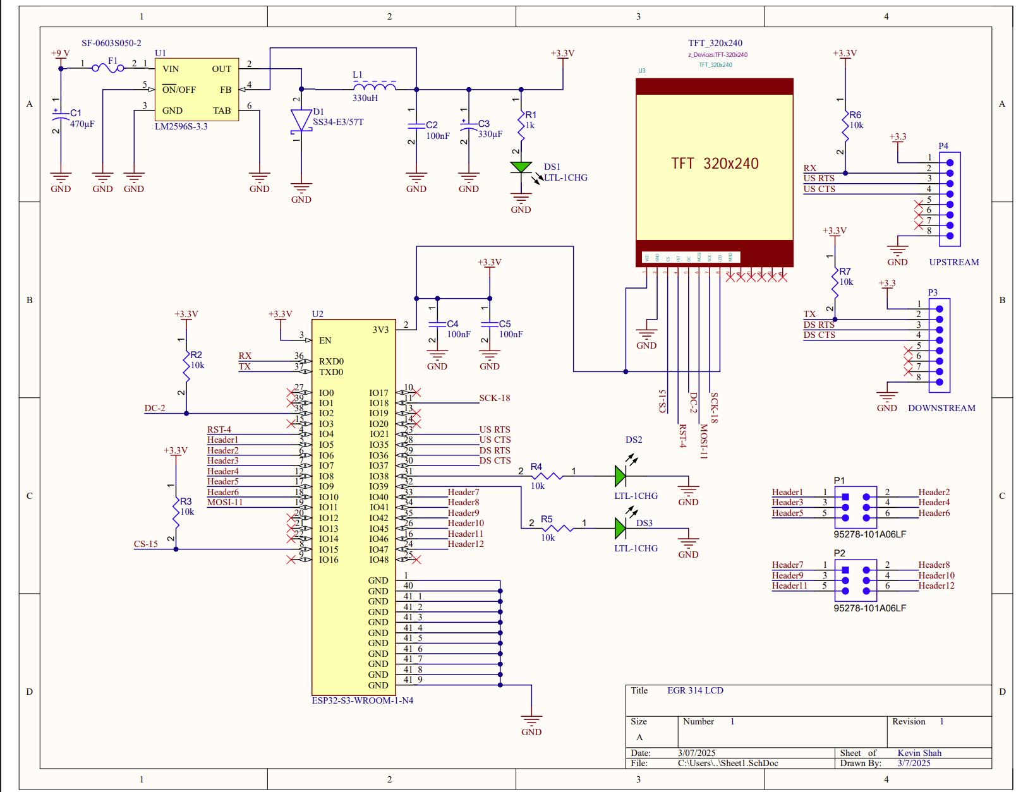The height and width of the screenshot is (792, 1028).
Task: Click the P4 UPSTREAM connector
Action: point(950,199)
